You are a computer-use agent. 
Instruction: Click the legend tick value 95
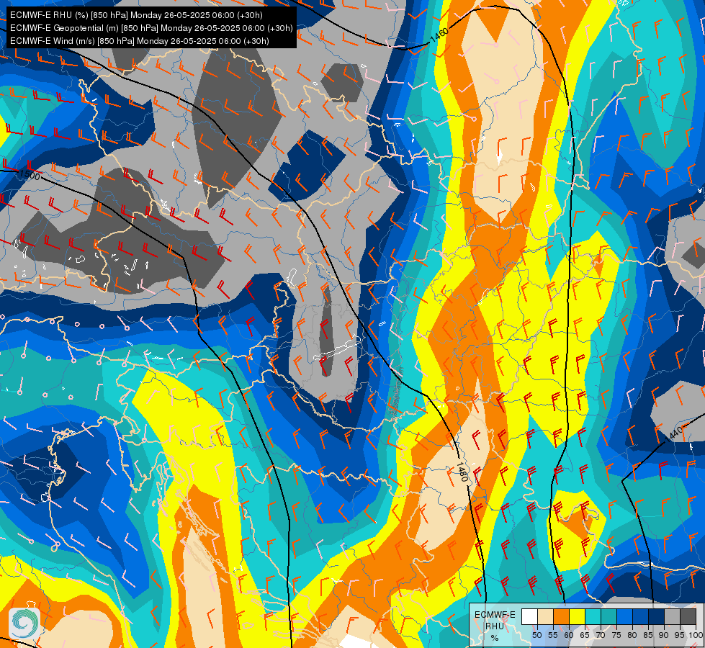point(680,635)
